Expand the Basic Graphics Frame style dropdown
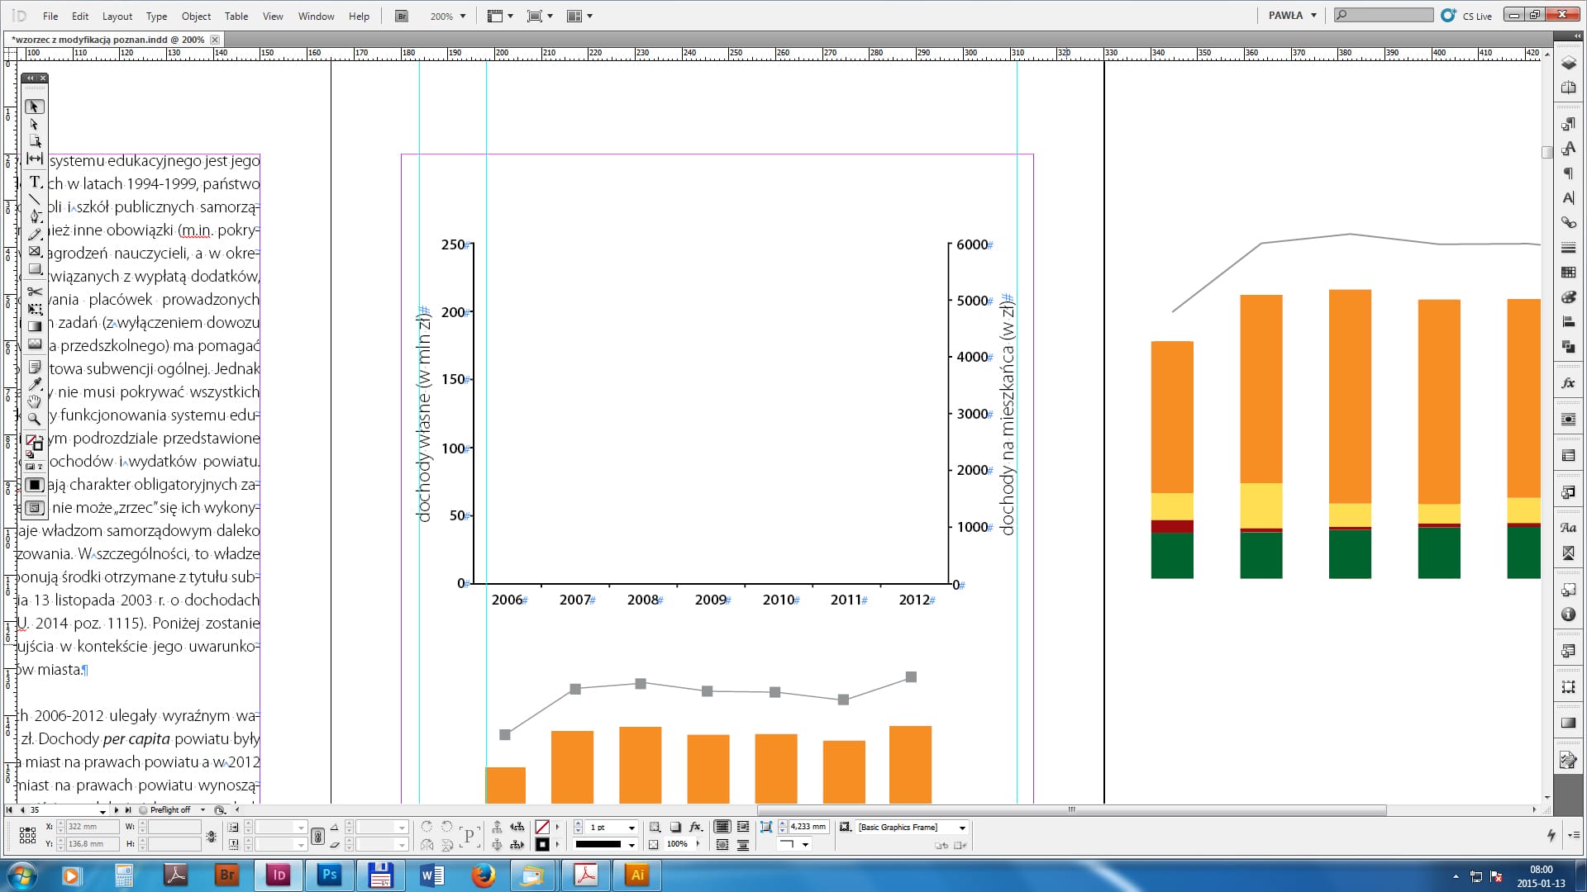This screenshot has height=892, width=1587. [962, 828]
